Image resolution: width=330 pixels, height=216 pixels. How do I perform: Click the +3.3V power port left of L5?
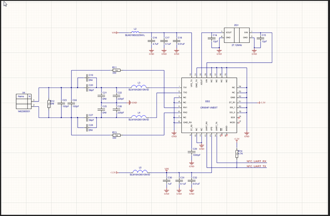(x=114, y=173)
